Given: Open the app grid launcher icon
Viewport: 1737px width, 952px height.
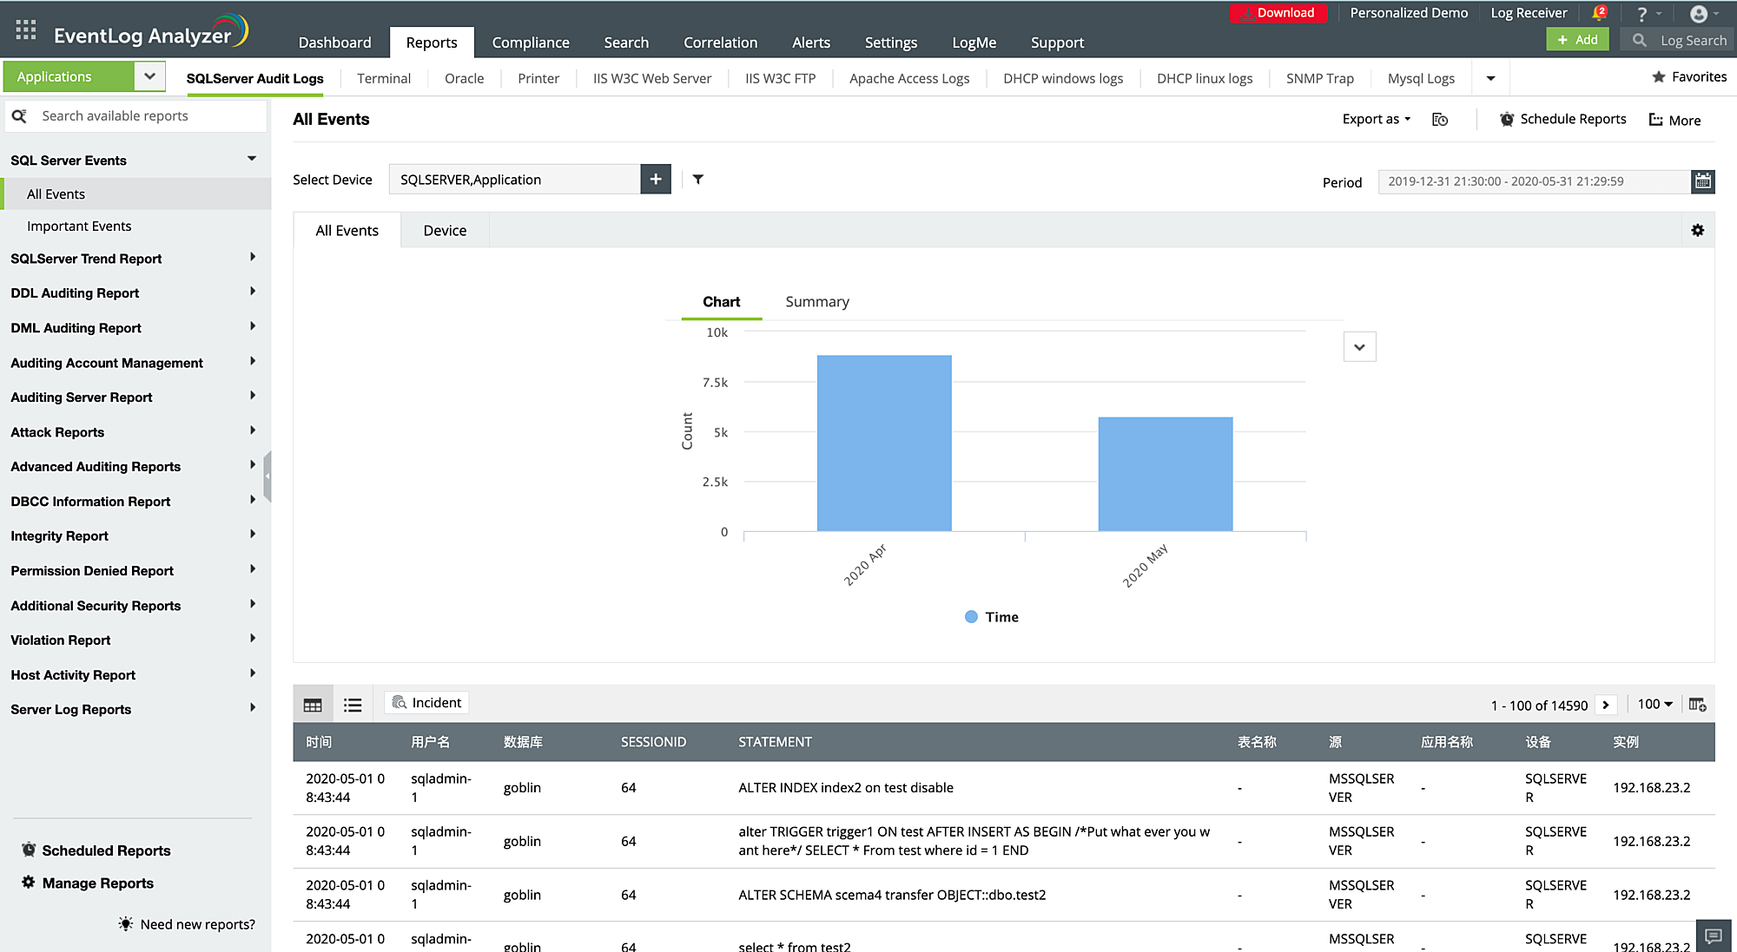Looking at the screenshot, I should point(26,30).
